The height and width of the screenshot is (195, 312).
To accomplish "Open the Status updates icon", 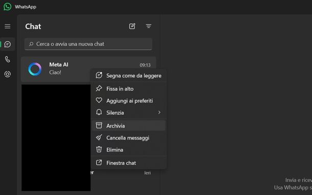I will pyautogui.click(x=8, y=74).
